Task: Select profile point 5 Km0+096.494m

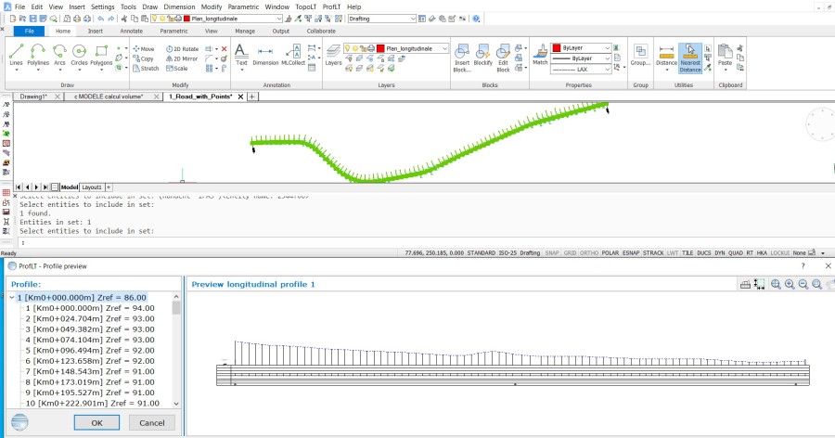Action: coord(90,350)
